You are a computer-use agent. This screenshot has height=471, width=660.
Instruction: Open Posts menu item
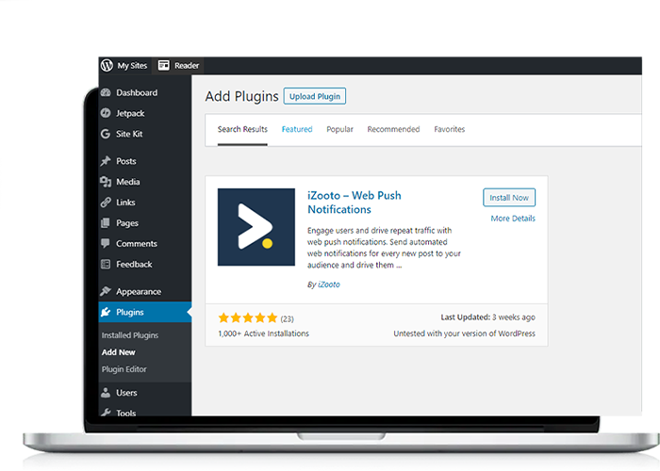tap(126, 161)
